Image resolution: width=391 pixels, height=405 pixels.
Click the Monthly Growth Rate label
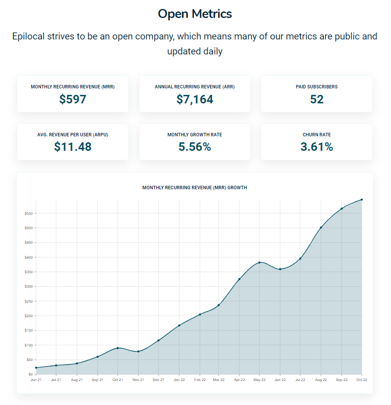click(195, 134)
